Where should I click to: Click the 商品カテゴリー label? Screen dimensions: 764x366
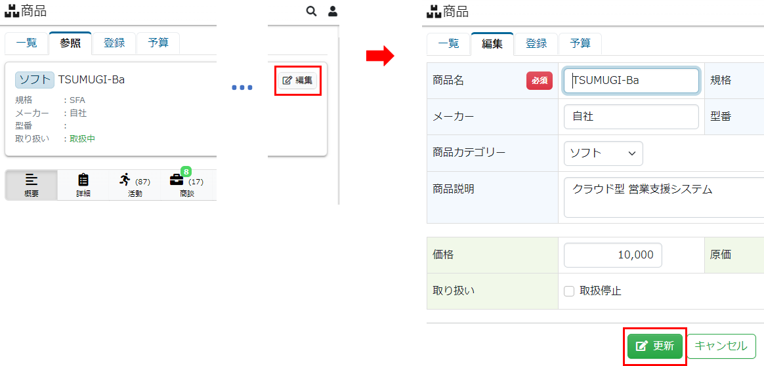[469, 153]
